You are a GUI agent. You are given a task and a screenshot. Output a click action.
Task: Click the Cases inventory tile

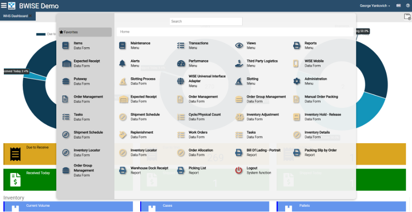(205, 206)
